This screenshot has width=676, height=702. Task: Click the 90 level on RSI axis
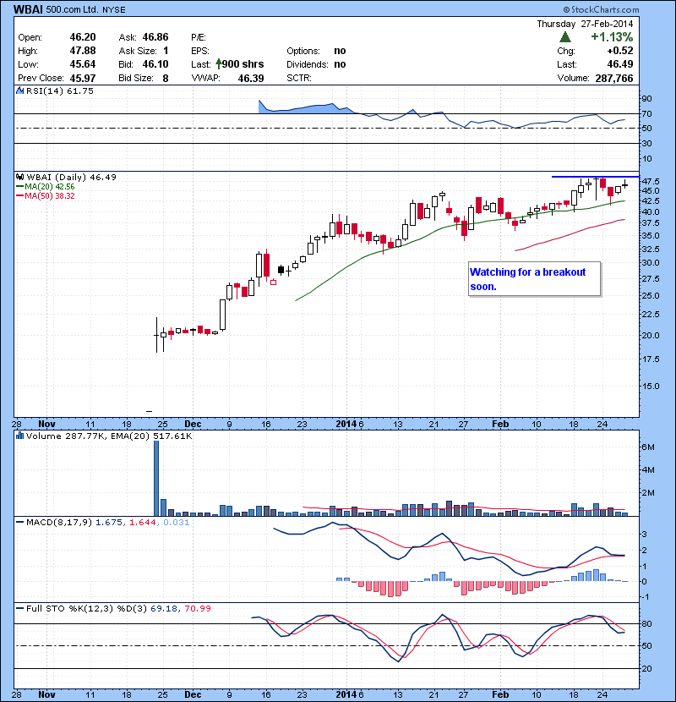[x=647, y=98]
